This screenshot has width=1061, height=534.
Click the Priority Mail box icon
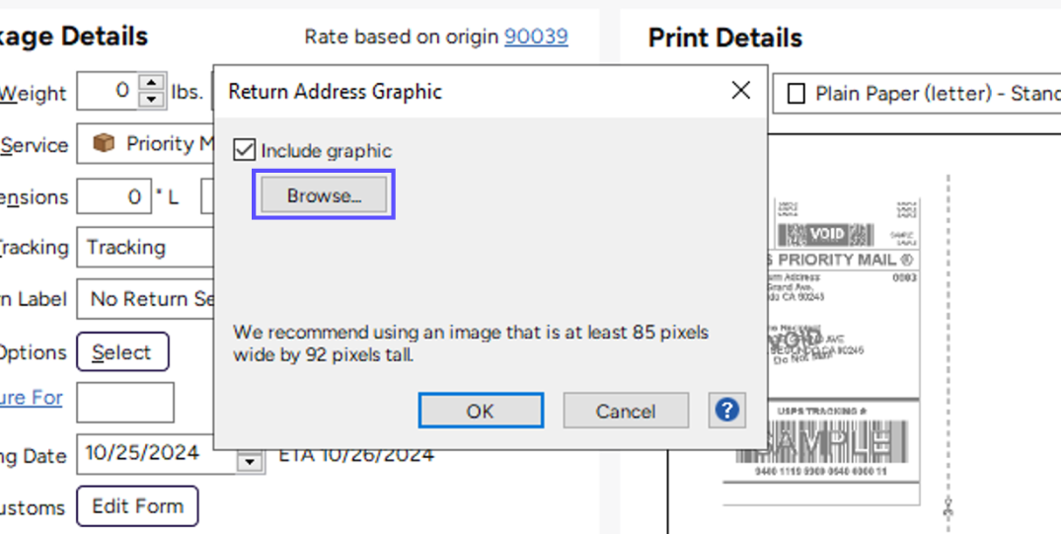(104, 143)
